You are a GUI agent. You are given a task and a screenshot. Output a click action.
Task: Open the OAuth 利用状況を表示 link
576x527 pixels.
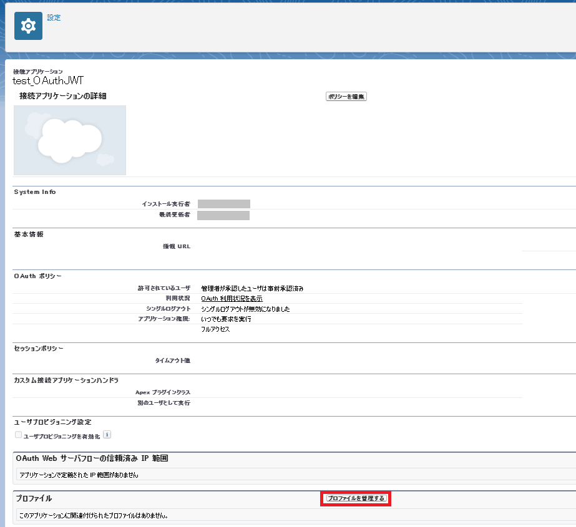232,299
